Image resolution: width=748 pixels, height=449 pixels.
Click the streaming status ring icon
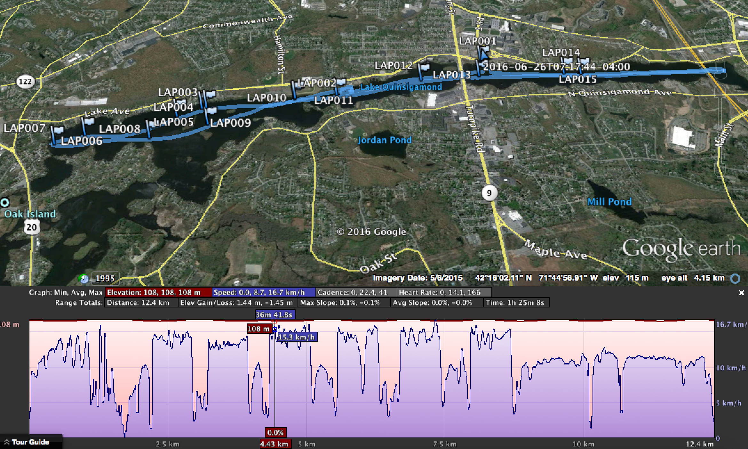[735, 279]
